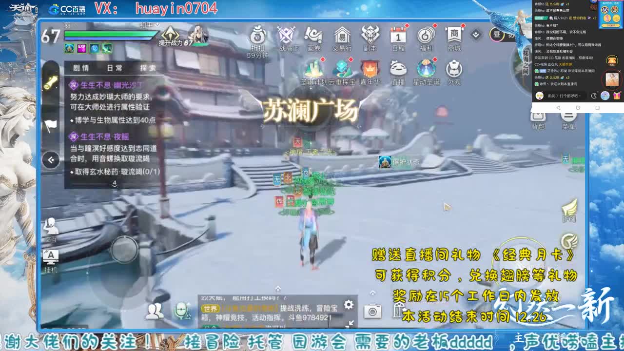Toggle the voice microphone icon

[182, 311]
